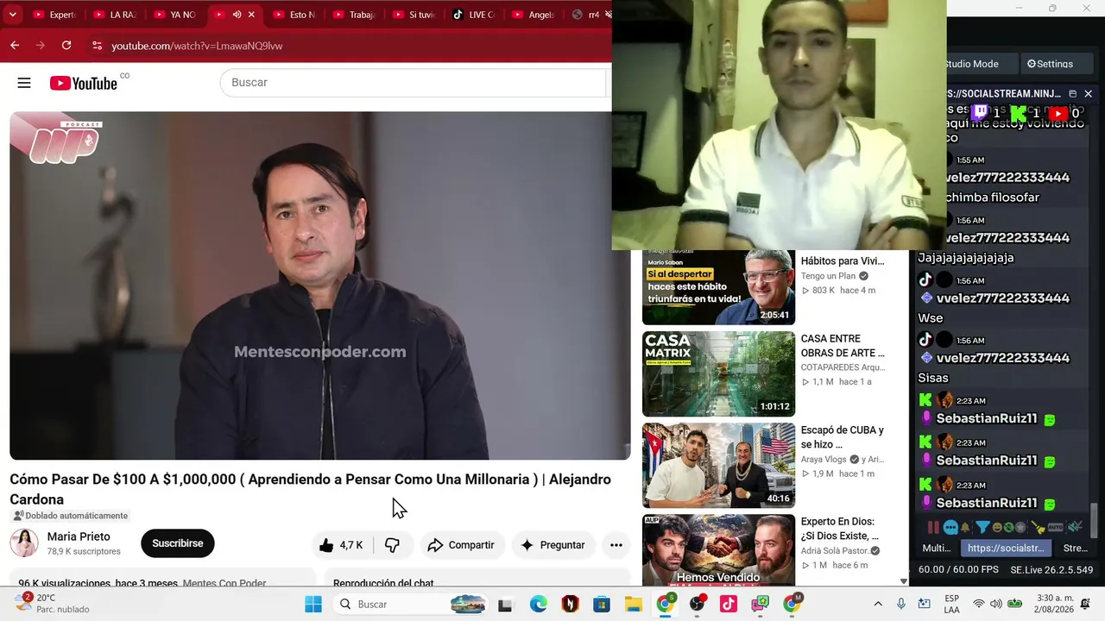Open File Explorer from the taskbar
The width and height of the screenshot is (1105, 621).
[x=634, y=604]
